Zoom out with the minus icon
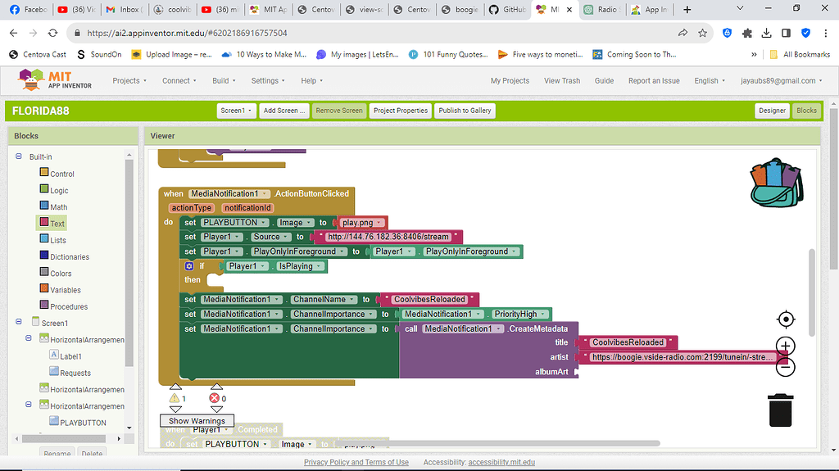The image size is (839, 471). point(785,367)
